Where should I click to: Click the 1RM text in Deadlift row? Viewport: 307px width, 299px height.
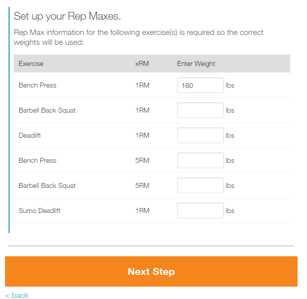pos(142,136)
